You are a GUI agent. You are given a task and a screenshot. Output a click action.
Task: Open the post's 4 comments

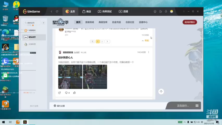point(67,93)
